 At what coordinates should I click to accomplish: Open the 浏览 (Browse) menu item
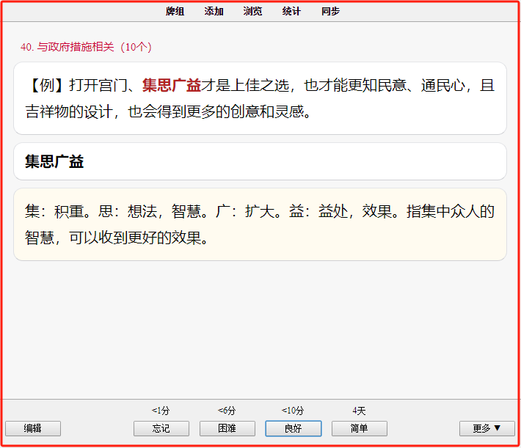click(x=252, y=11)
